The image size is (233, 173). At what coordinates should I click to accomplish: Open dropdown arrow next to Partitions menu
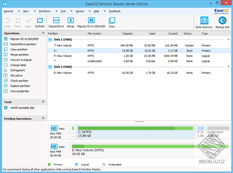56,11
